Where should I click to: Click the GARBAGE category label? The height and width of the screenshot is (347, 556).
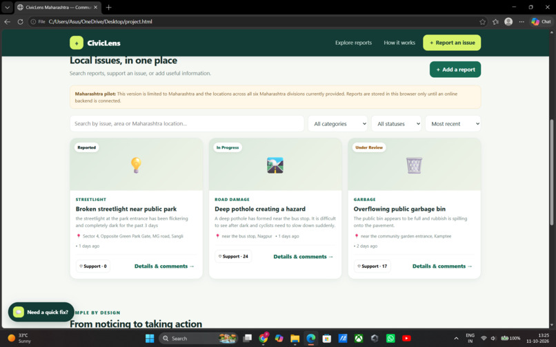364,200
